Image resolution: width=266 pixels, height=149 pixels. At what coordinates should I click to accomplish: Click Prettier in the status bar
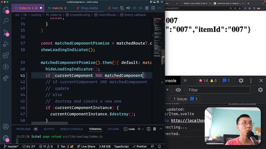140,147
